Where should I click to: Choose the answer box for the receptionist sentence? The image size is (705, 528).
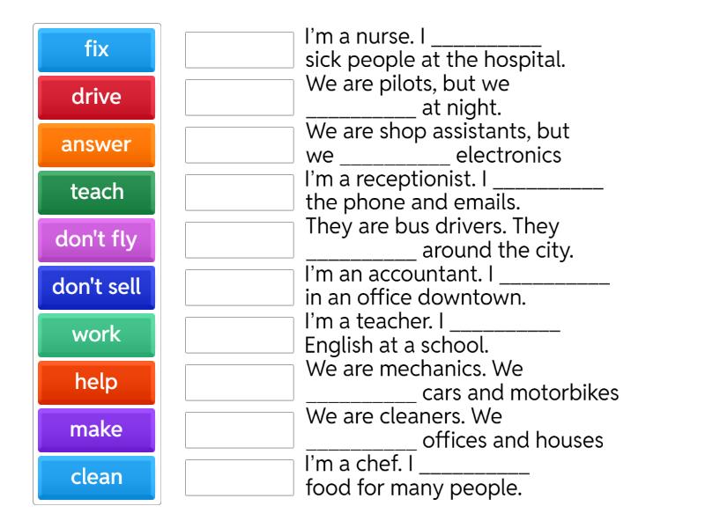coord(239,193)
